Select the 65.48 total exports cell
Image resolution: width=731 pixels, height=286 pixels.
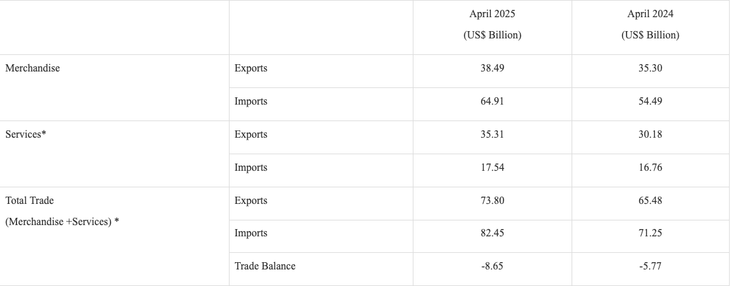650,201
